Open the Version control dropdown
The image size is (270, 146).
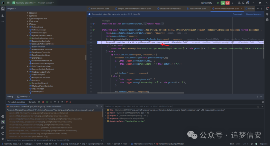click(x=46, y=3)
